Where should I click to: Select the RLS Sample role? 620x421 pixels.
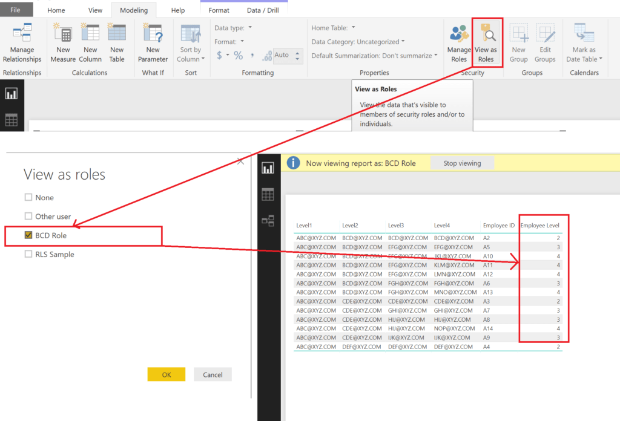click(x=28, y=254)
